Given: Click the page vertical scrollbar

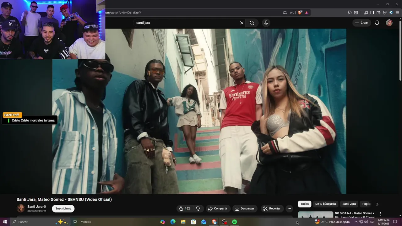Looking at the screenshot, I should [x=400, y=50].
